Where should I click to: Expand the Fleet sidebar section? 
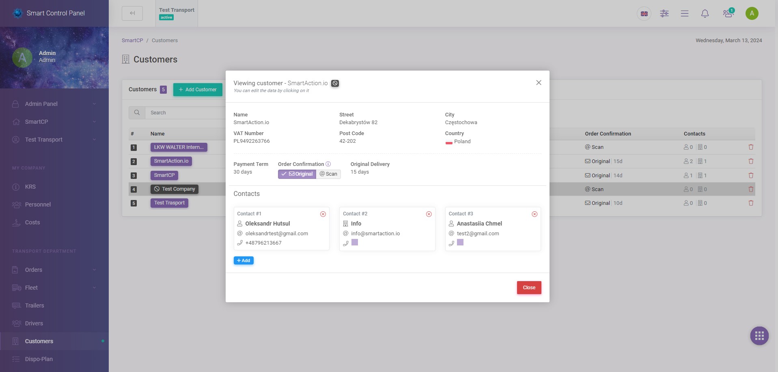[x=32, y=287]
